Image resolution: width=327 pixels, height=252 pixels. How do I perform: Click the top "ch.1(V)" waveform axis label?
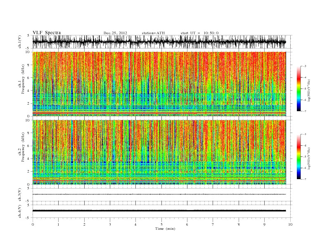click(20, 42)
